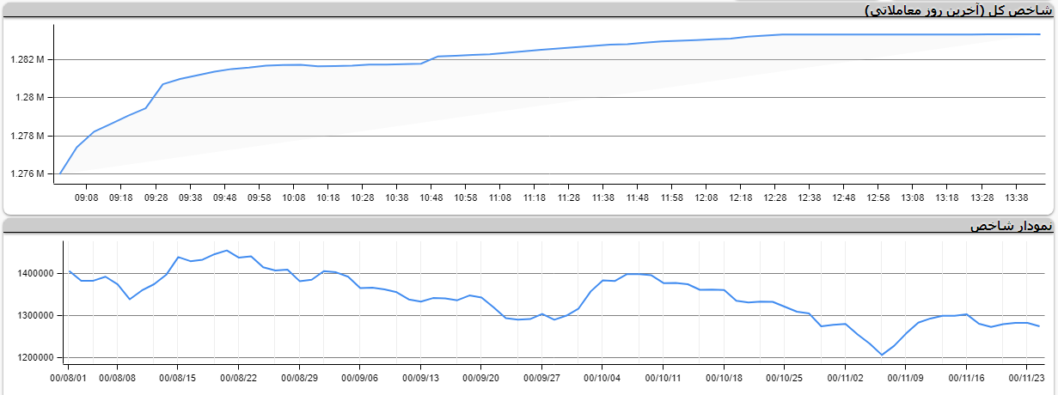Click the 11:08 time axis label
Image resolution: width=1058 pixels, height=395 pixels.
coord(500,197)
